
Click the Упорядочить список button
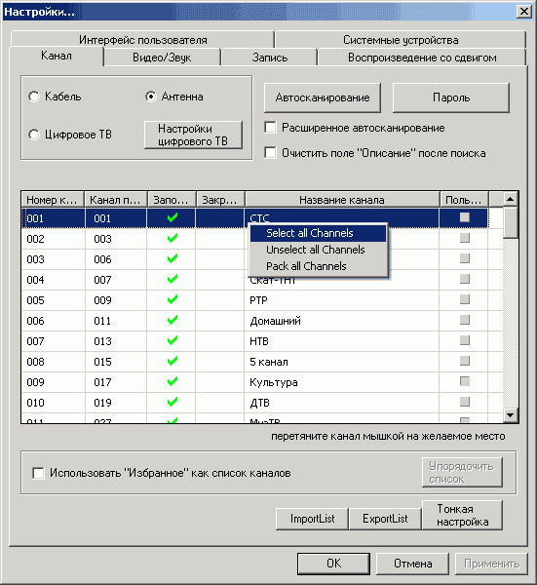[x=462, y=472]
